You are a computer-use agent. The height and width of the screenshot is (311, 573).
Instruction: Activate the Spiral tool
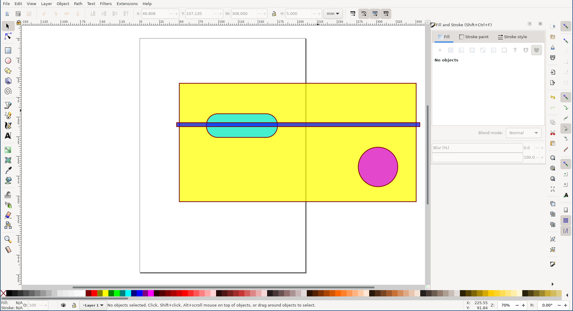point(8,91)
